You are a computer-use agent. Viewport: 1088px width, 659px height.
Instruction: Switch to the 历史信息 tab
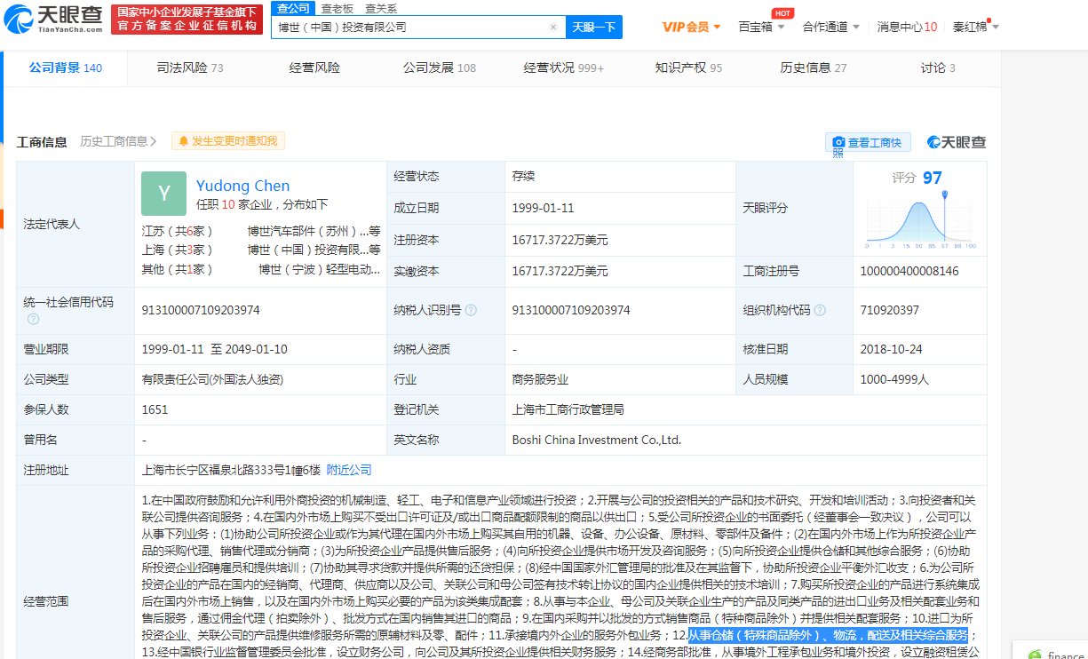click(813, 67)
